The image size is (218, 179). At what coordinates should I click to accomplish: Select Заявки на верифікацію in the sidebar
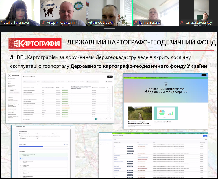(x=14, y=93)
